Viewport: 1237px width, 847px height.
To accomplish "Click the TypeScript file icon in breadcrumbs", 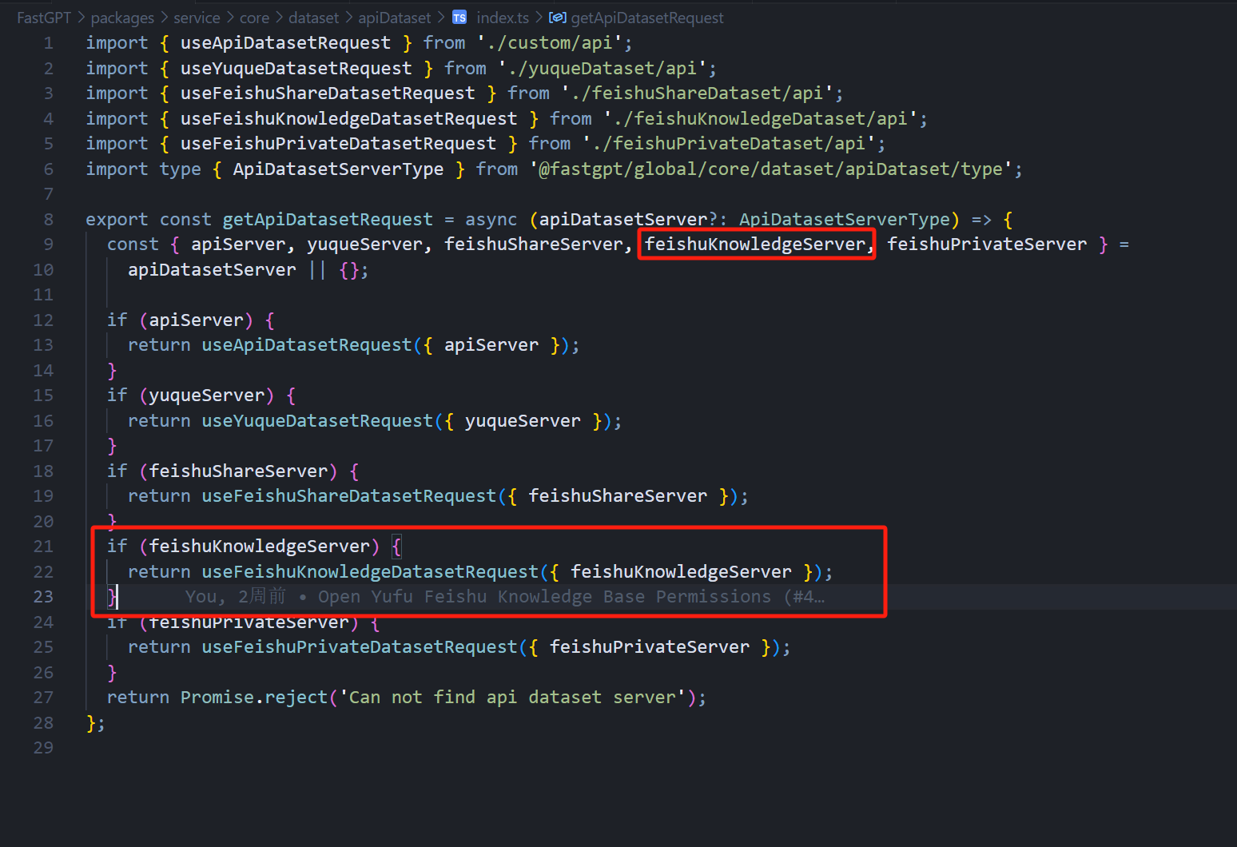I will [x=459, y=18].
